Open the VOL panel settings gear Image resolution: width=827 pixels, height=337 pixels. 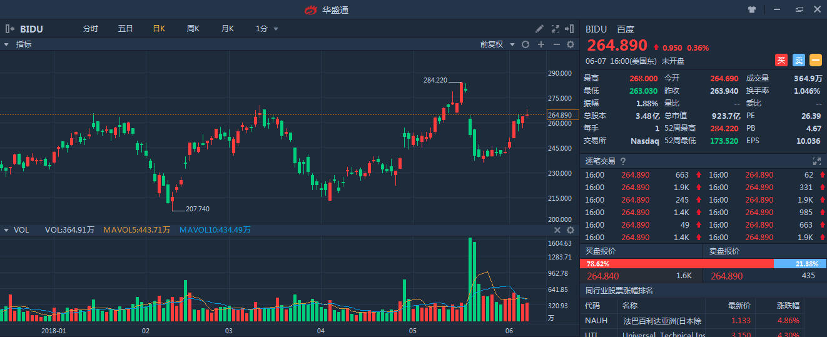(x=571, y=230)
